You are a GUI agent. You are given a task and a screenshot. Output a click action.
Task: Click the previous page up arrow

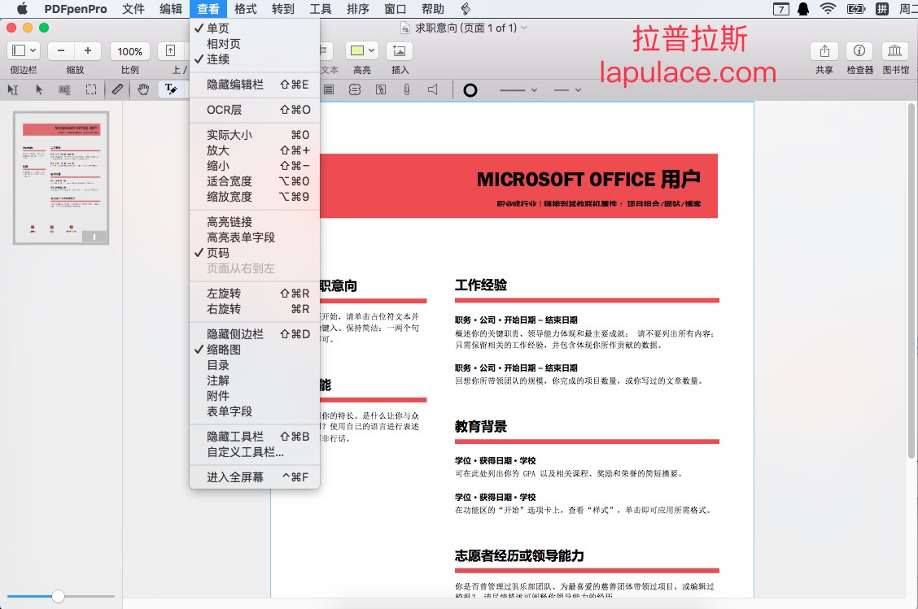[x=170, y=51]
